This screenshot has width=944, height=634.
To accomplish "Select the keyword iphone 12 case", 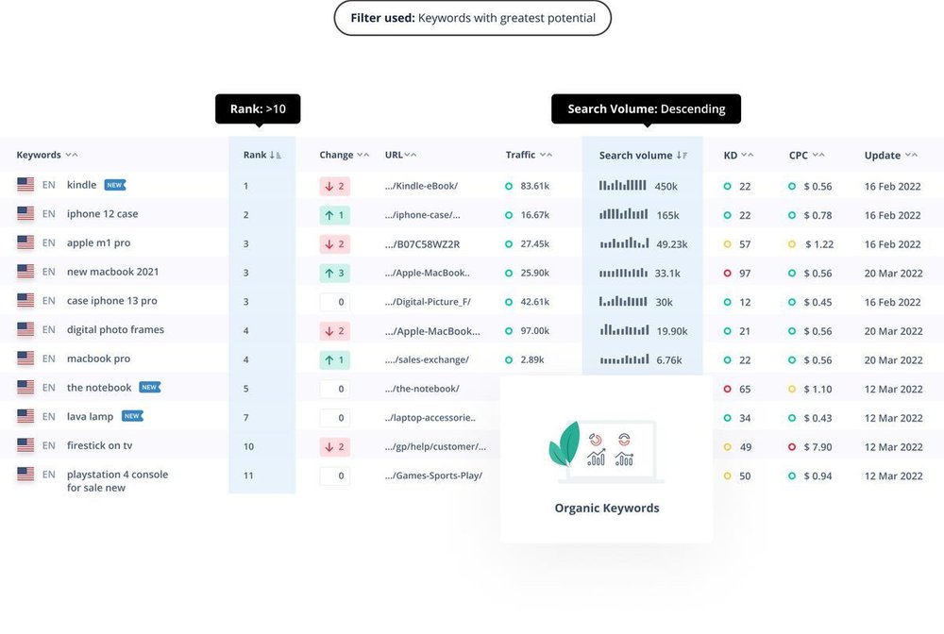I will [x=102, y=213].
